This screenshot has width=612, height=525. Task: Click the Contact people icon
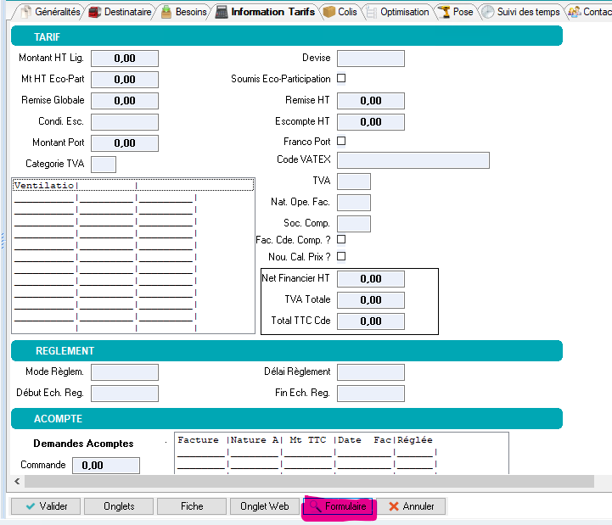click(574, 13)
